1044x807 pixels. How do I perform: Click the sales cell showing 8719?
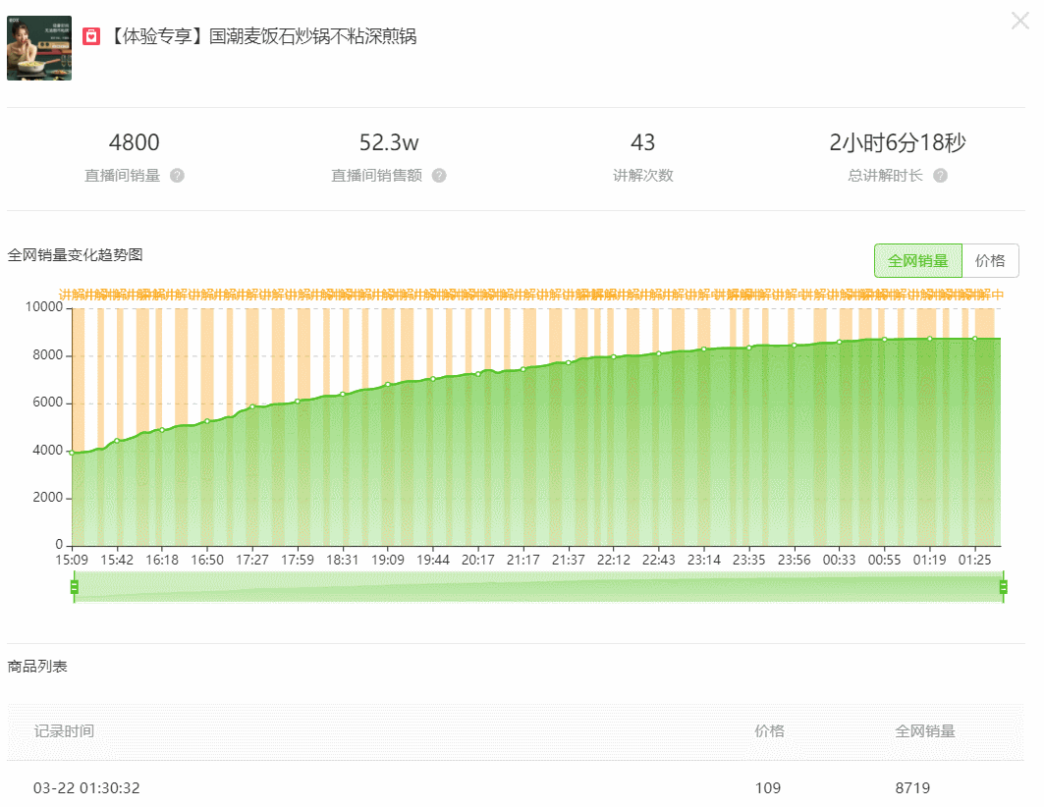912,787
